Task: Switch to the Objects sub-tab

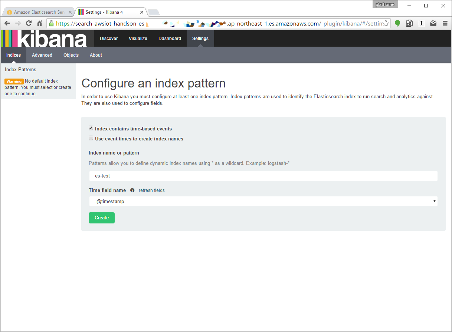Action: click(71, 55)
